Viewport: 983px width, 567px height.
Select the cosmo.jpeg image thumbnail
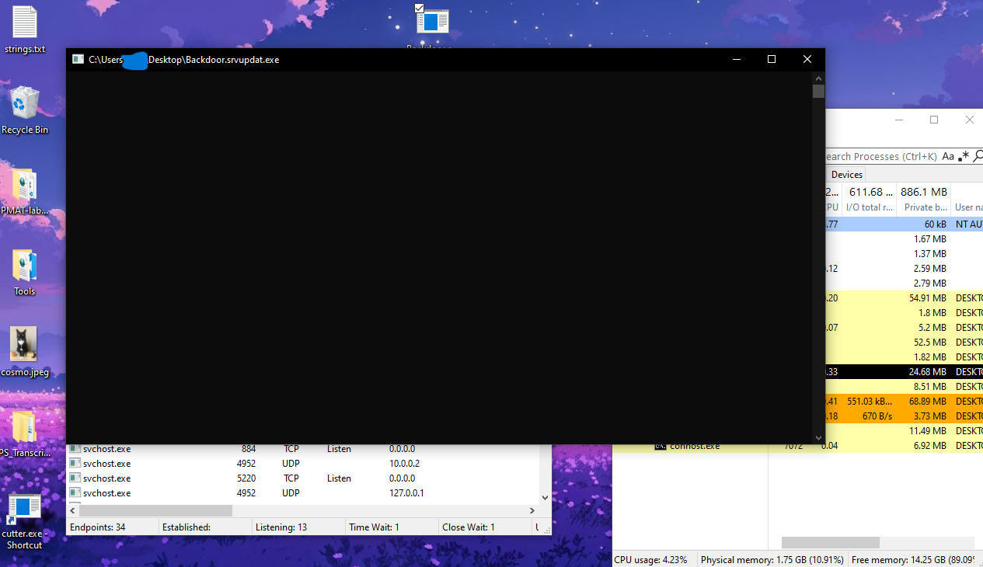[25, 346]
